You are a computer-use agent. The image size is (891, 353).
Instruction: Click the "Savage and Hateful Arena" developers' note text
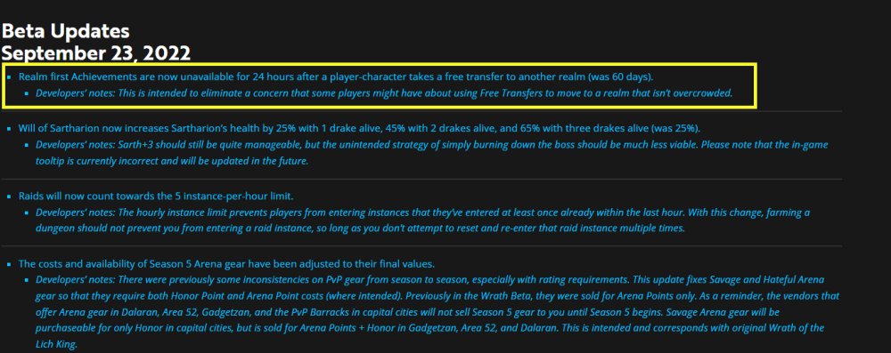pos(437,312)
